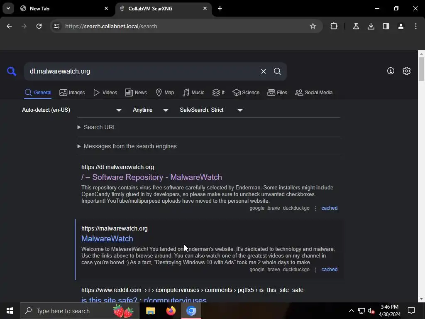The image size is (425, 319).
Task: Bookmark this page with star
Action: tap(313, 26)
